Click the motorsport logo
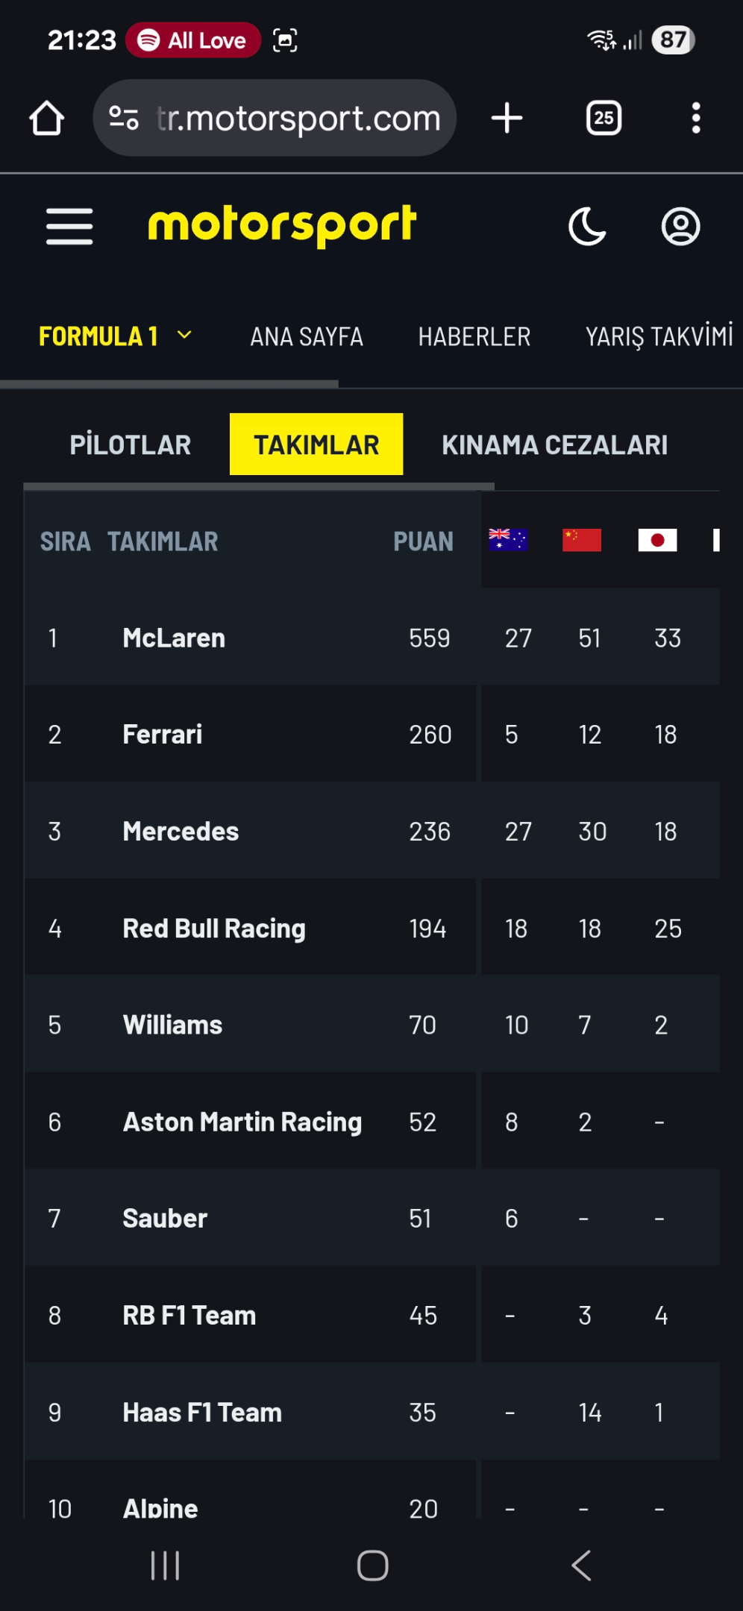This screenshot has width=743, height=1611. (x=282, y=226)
